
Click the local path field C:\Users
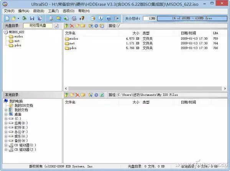172,95
